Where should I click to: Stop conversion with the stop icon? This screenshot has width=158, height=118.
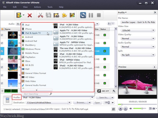(99, 15)
